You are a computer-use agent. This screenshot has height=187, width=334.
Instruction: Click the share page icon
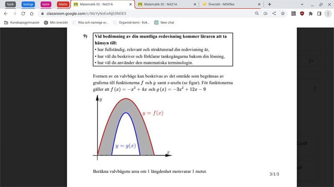pyautogui.click(x=274, y=13)
